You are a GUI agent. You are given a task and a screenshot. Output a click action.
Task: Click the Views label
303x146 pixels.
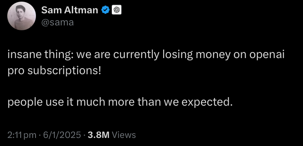pyautogui.click(x=124, y=135)
